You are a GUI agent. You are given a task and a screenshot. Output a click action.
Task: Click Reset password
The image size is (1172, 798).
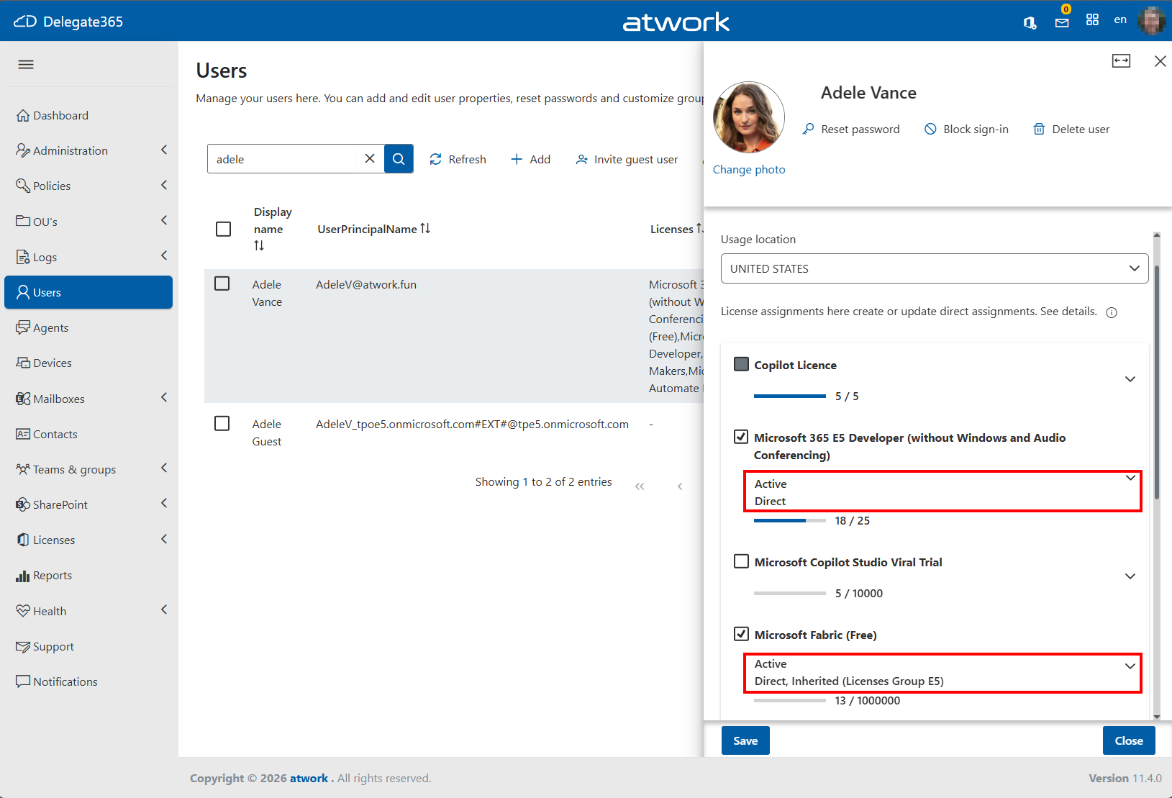tap(851, 129)
